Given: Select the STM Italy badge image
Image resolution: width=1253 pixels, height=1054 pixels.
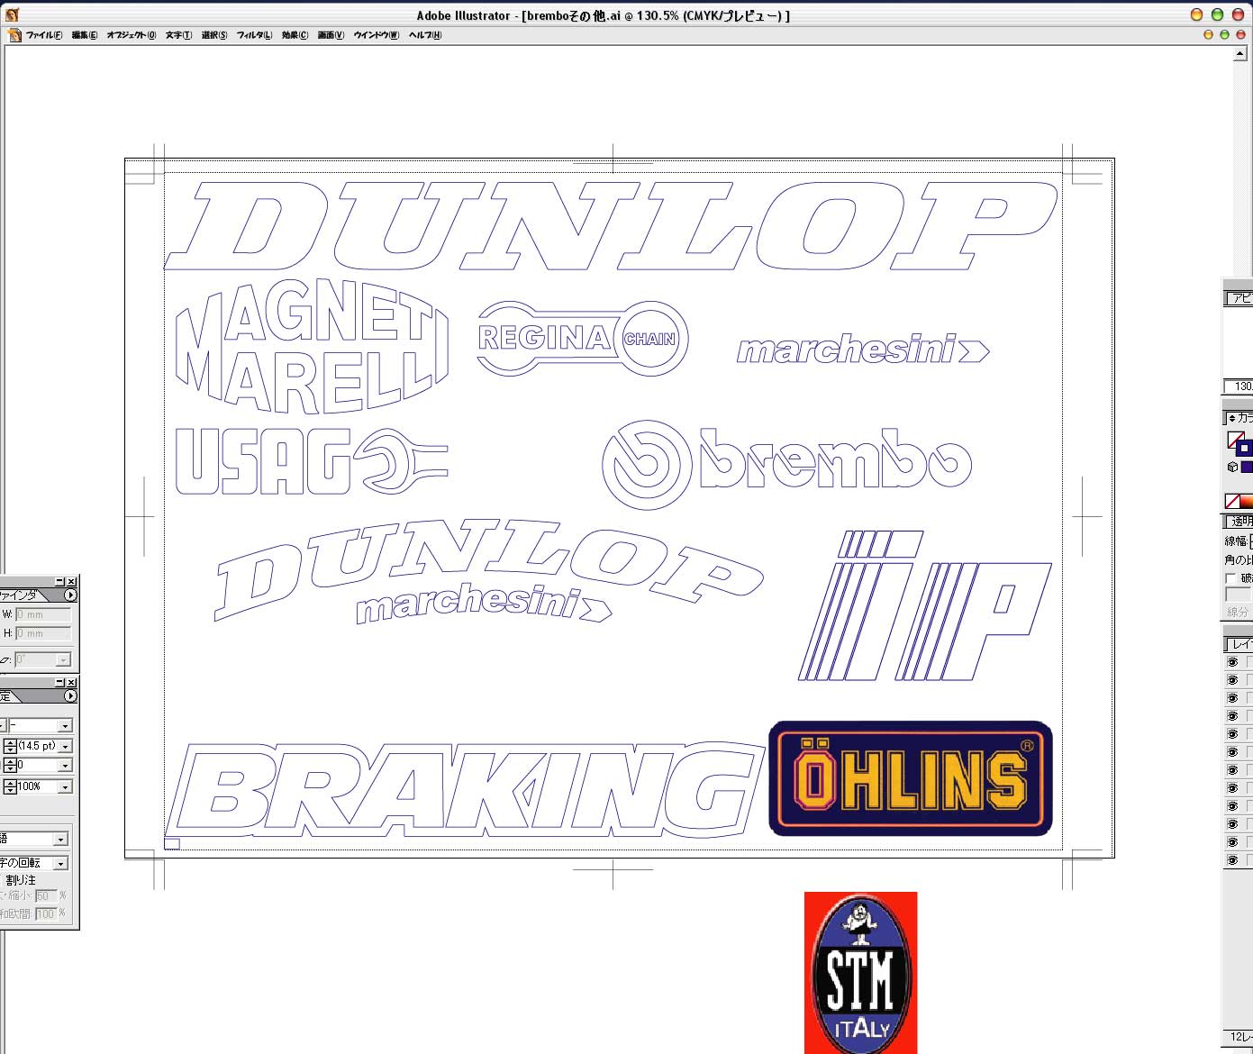Looking at the screenshot, I should click(x=860, y=973).
